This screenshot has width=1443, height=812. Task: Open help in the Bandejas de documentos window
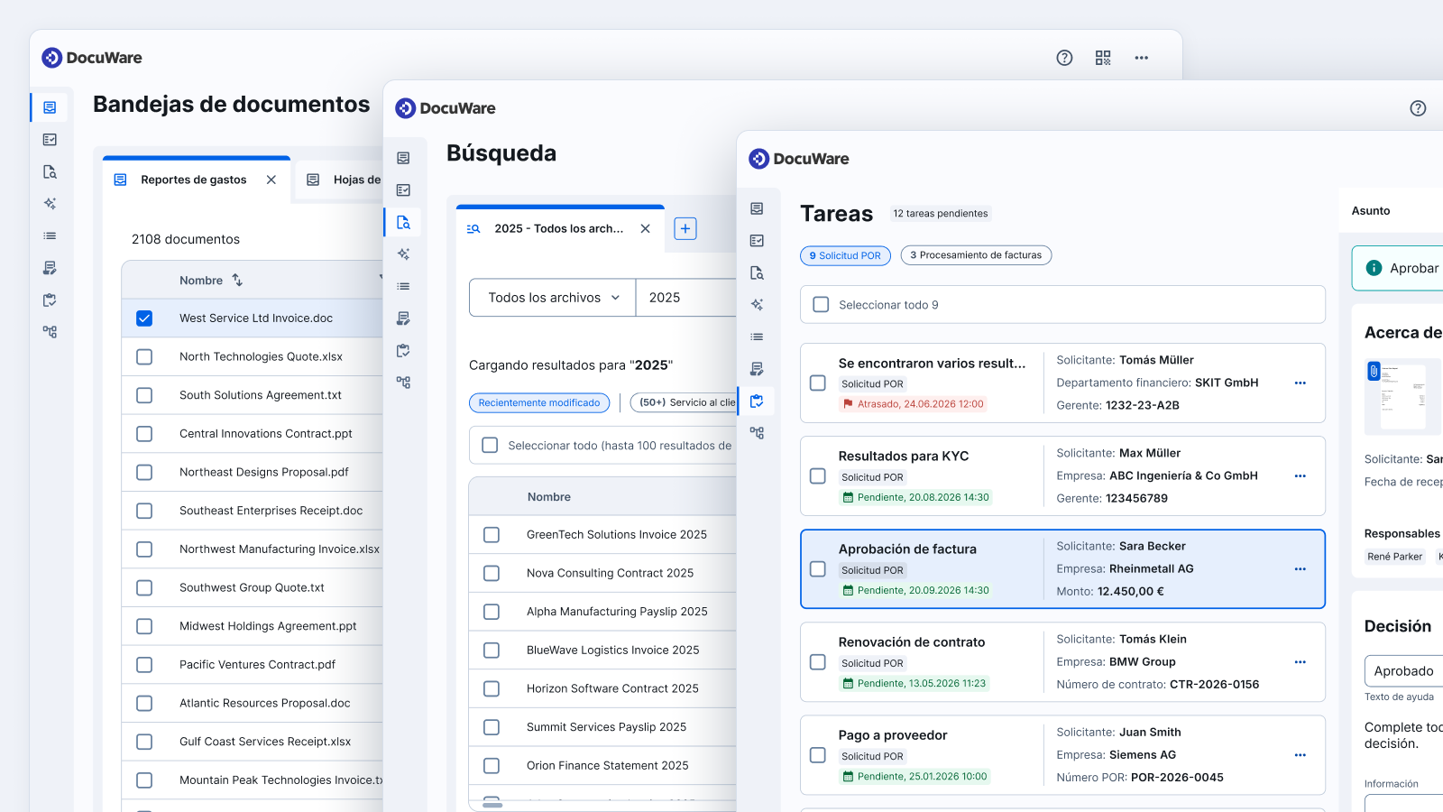tap(1064, 58)
